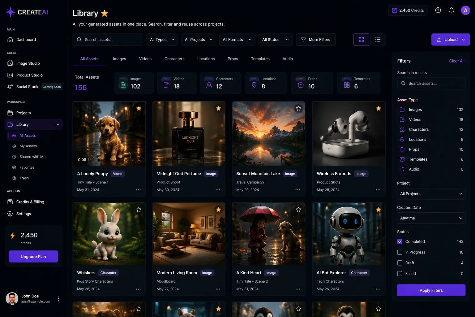This screenshot has height=317, width=475.
Task: Check the Draft status checkbox
Action: point(400,263)
